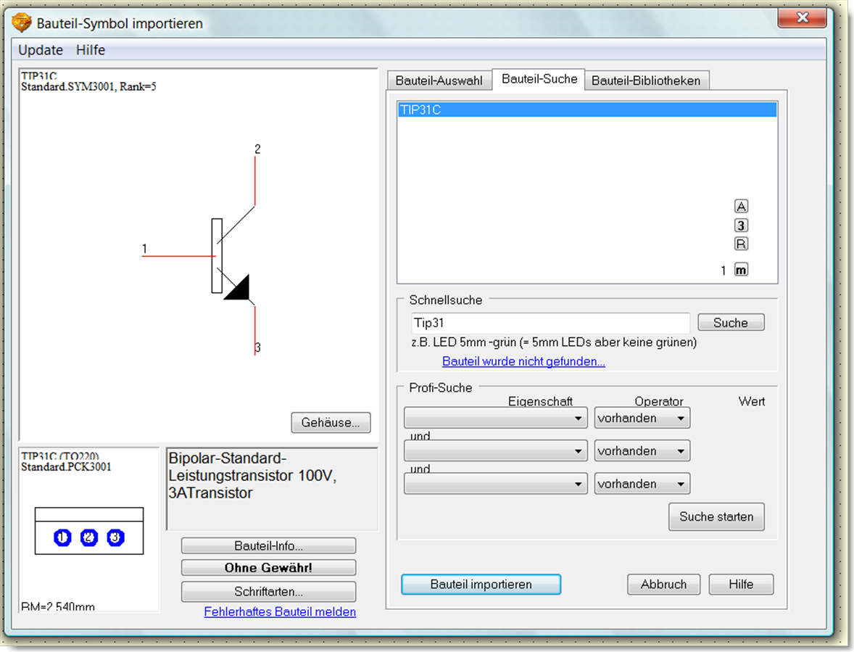Select TIP31C in the search results list
This screenshot has height=652, width=854.
[586, 110]
